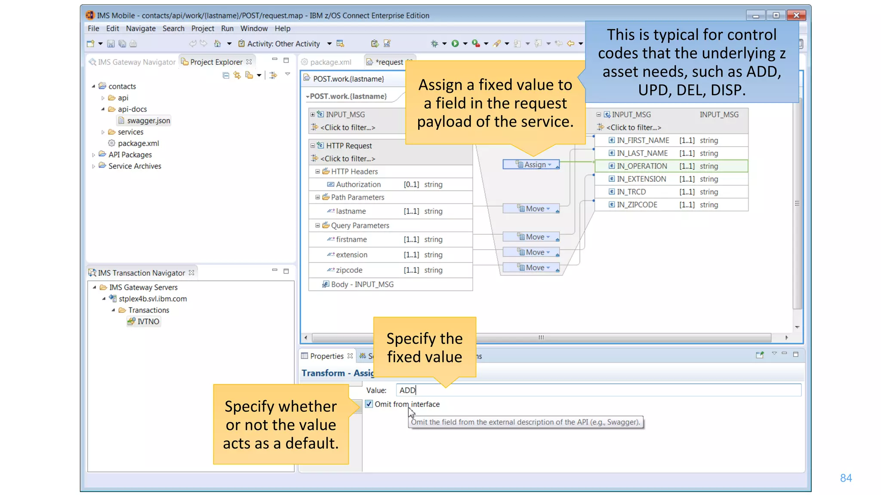The height and width of the screenshot is (495, 881).
Task: Minimize the Project Explorer panel
Action: (x=274, y=60)
